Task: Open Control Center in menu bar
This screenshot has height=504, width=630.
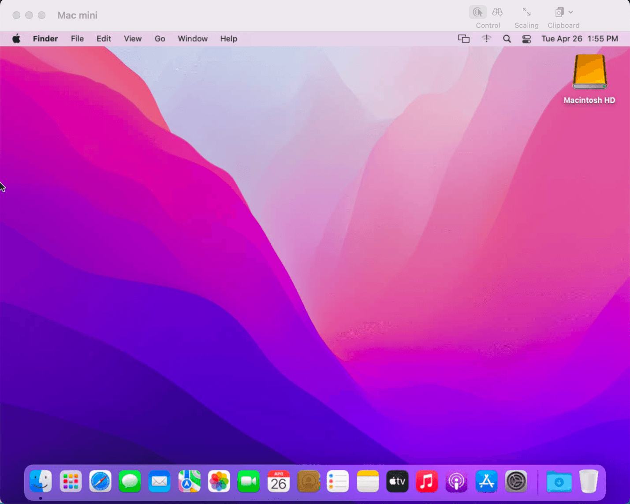Action: coord(526,39)
